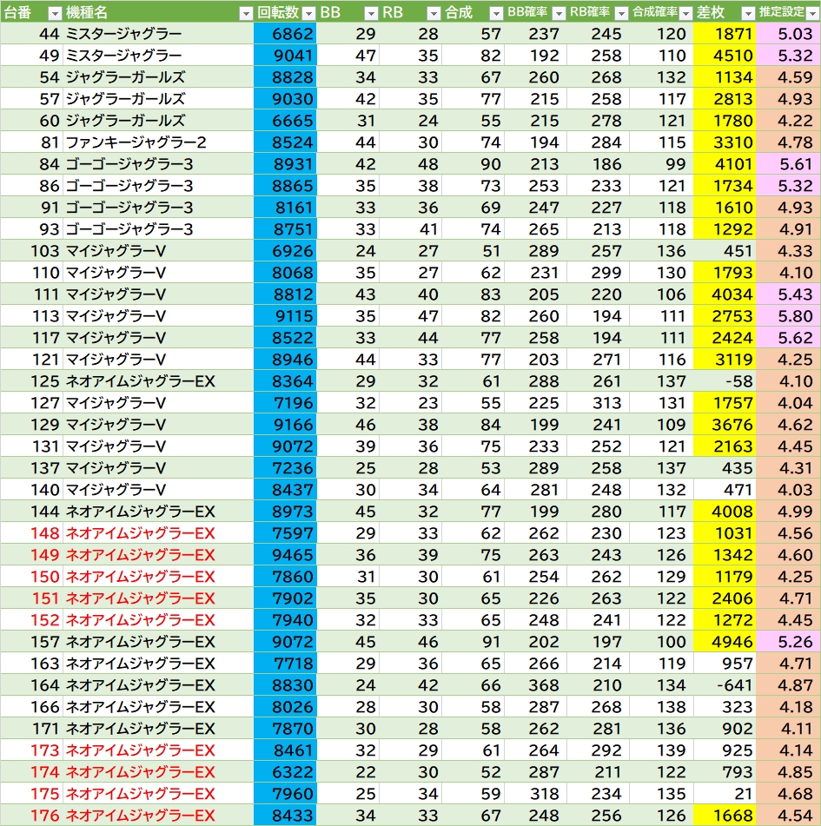Select red machine number 148 cell

31,533
